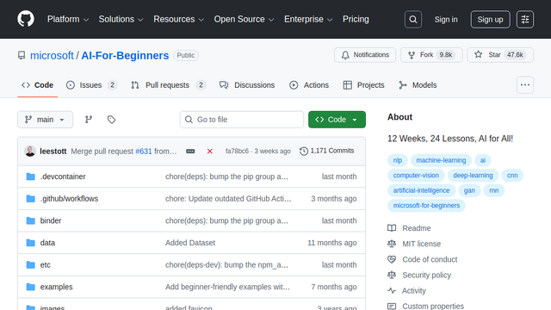Click the data folder icon
Image resolution: width=551 pixels, height=310 pixels.
31,243
